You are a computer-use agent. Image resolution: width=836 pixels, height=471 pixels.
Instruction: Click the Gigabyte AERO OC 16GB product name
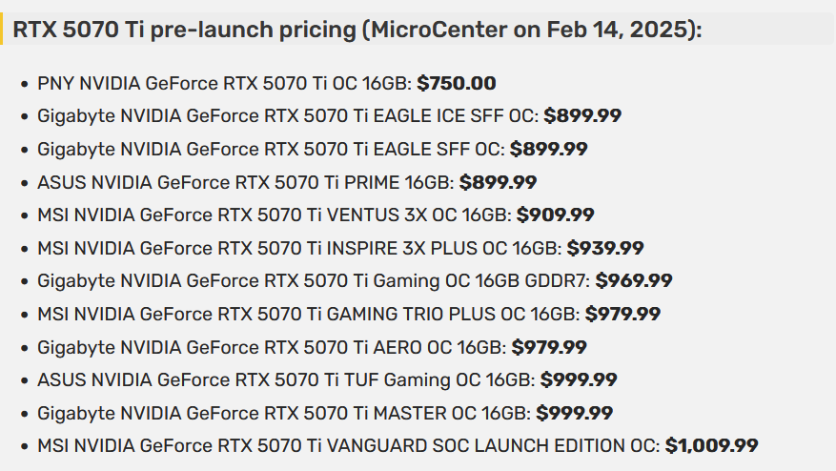[x=272, y=348]
